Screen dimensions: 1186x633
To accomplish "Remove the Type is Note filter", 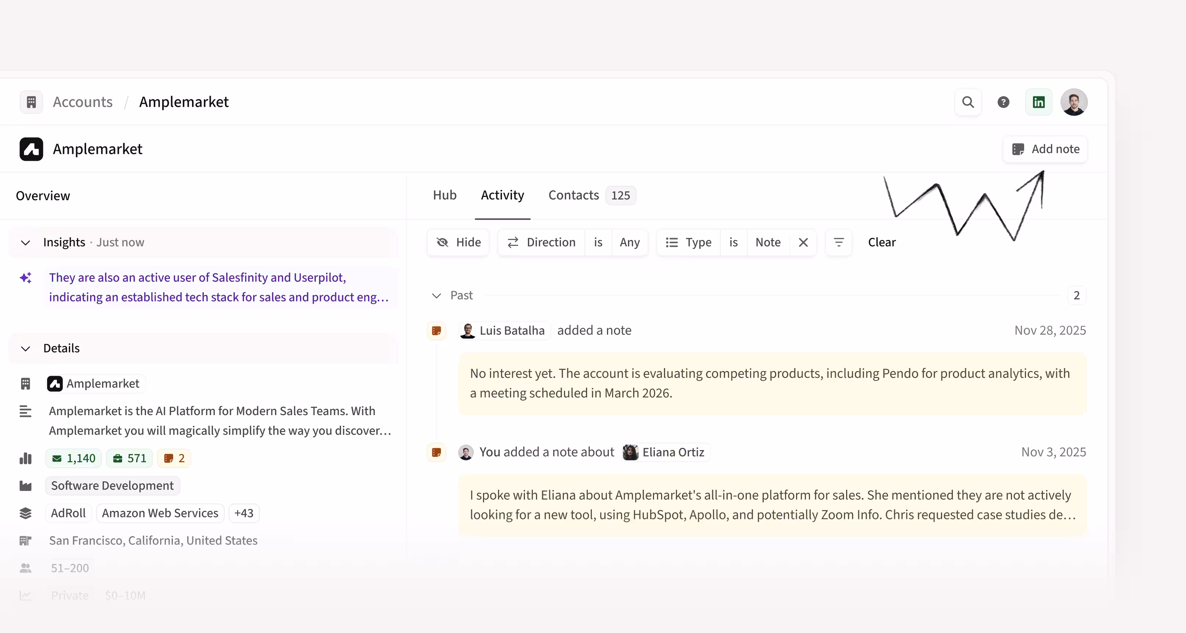I will pyautogui.click(x=803, y=242).
